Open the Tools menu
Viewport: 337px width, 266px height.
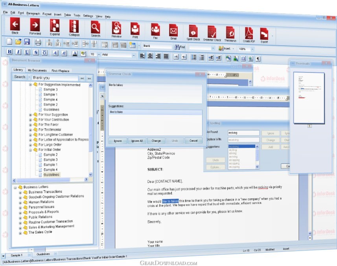click(x=77, y=15)
